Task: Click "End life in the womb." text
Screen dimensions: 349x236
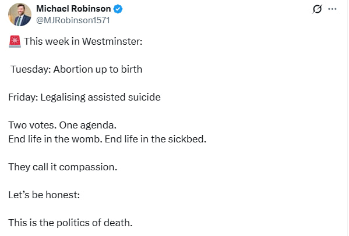Action: [x=55, y=139]
